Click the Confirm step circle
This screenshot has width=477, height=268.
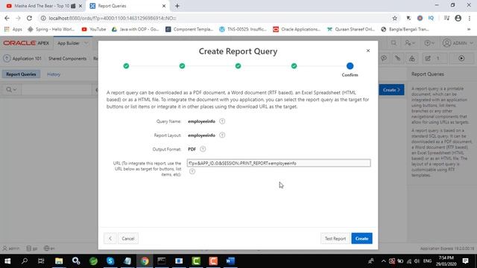(350, 66)
